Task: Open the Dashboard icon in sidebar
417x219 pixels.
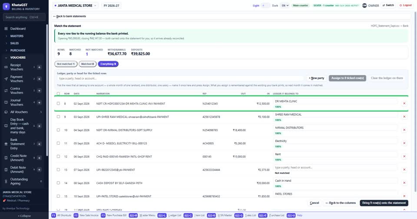Action: pos(6,29)
